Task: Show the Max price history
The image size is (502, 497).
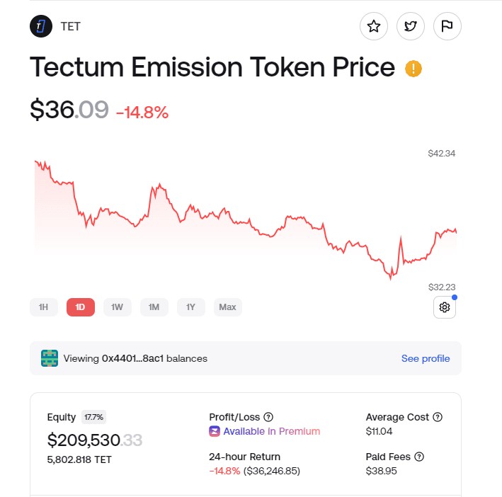Action: 228,307
